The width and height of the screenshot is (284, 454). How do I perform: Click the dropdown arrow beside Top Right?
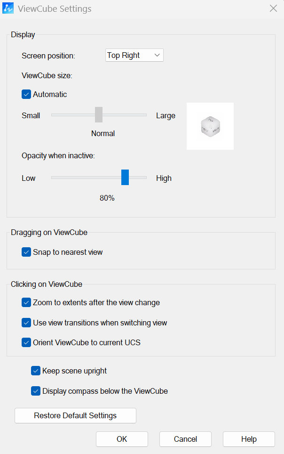(157, 55)
